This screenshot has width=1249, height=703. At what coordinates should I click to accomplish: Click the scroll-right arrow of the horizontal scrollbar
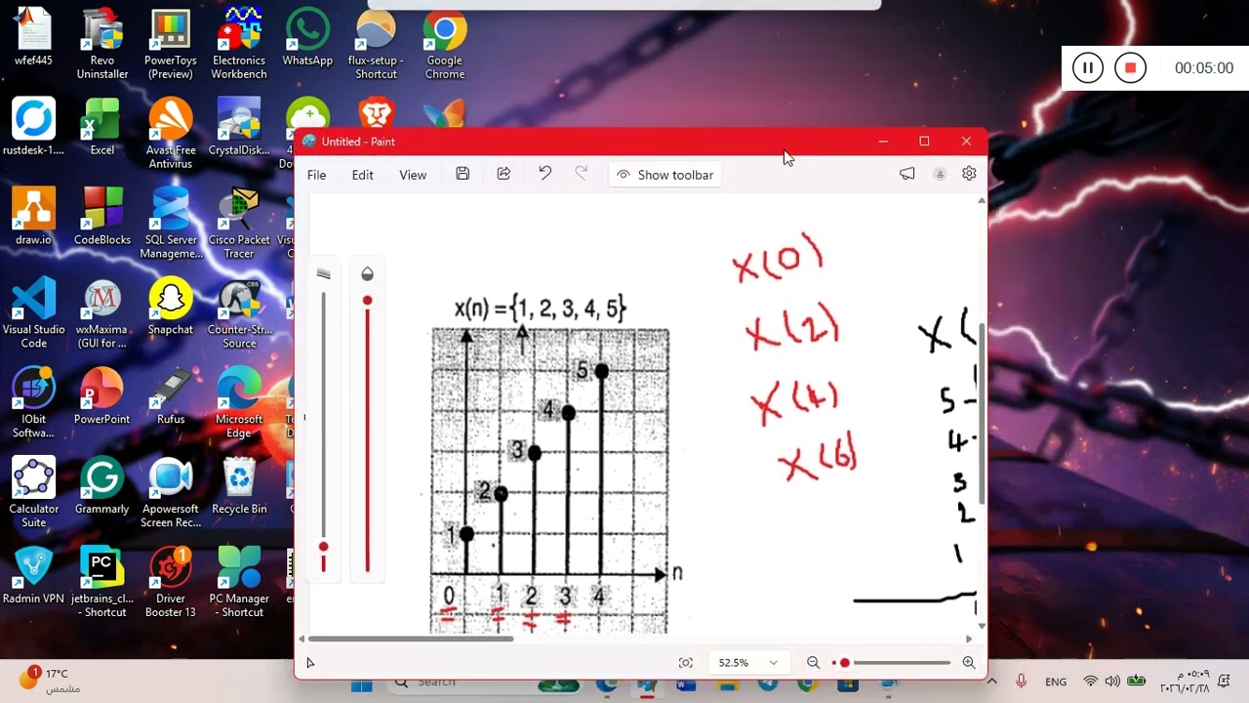[x=968, y=639]
